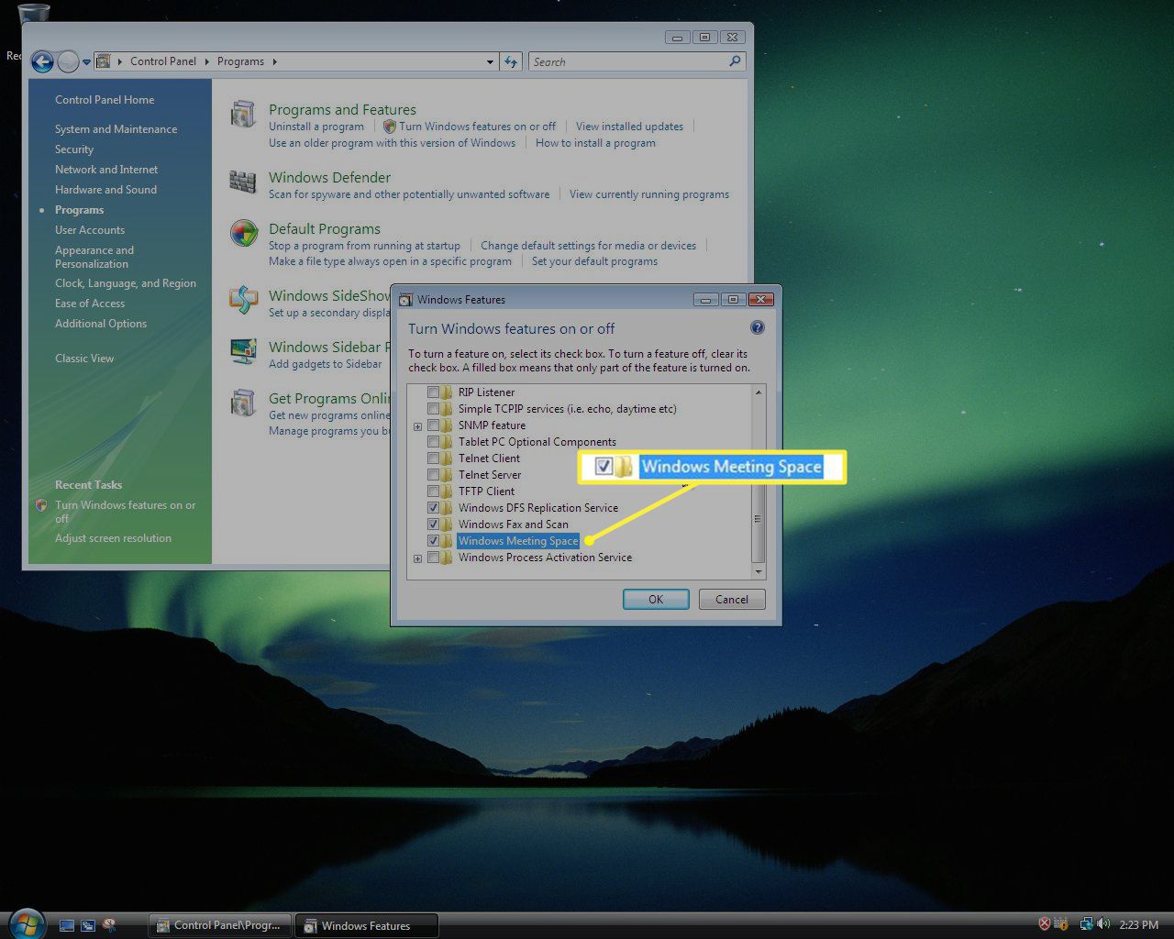Open the address bar history dropdown
The image size is (1174, 939).
490,62
